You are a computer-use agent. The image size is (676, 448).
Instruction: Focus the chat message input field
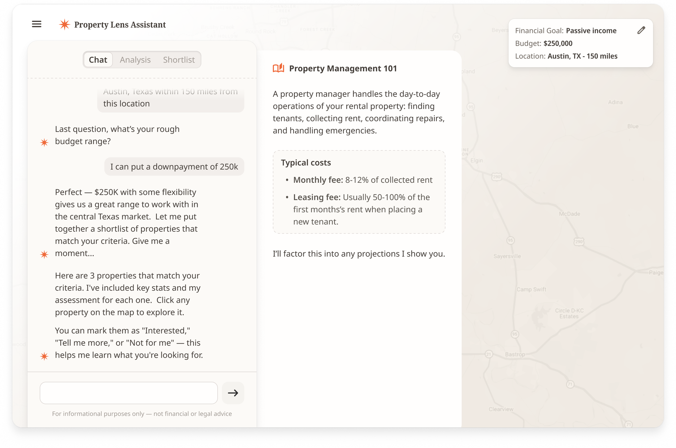[128, 393]
